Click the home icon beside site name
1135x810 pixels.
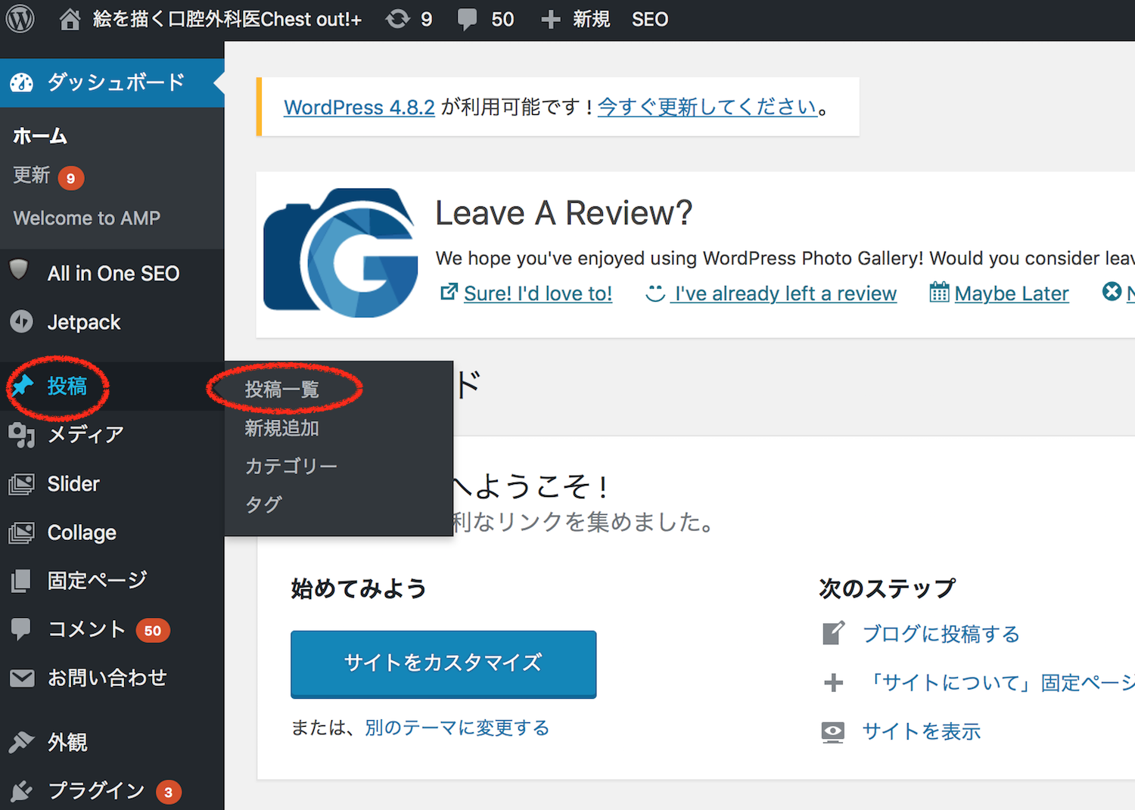pos(70,20)
